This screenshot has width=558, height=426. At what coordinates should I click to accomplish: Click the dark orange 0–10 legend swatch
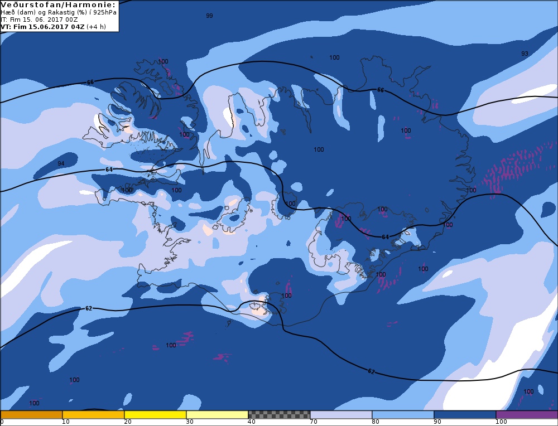(x=31, y=415)
